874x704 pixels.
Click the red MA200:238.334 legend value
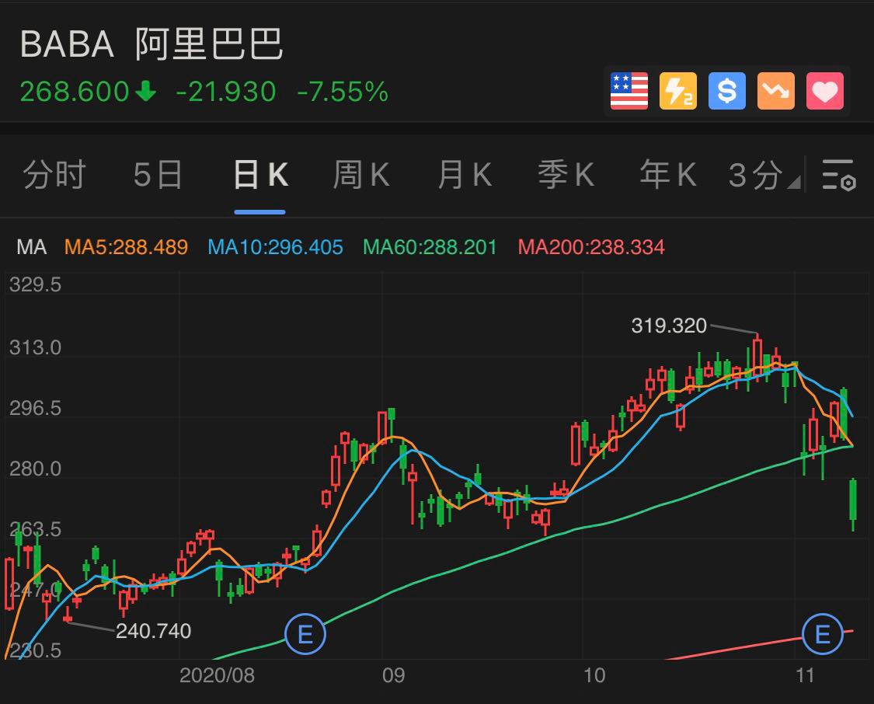pyautogui.click(x=591, y=248)
